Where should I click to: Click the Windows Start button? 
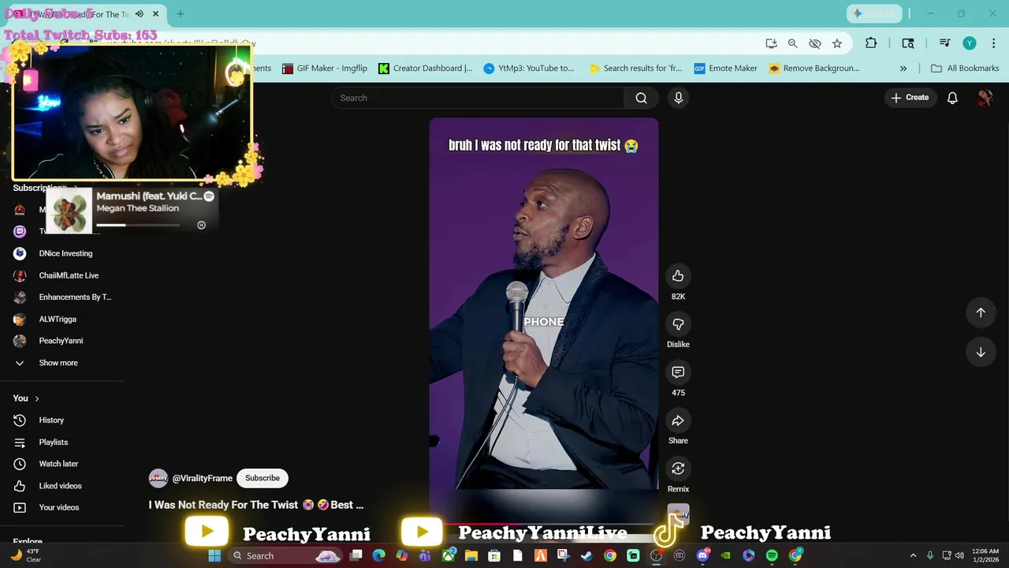pos(214,555)
